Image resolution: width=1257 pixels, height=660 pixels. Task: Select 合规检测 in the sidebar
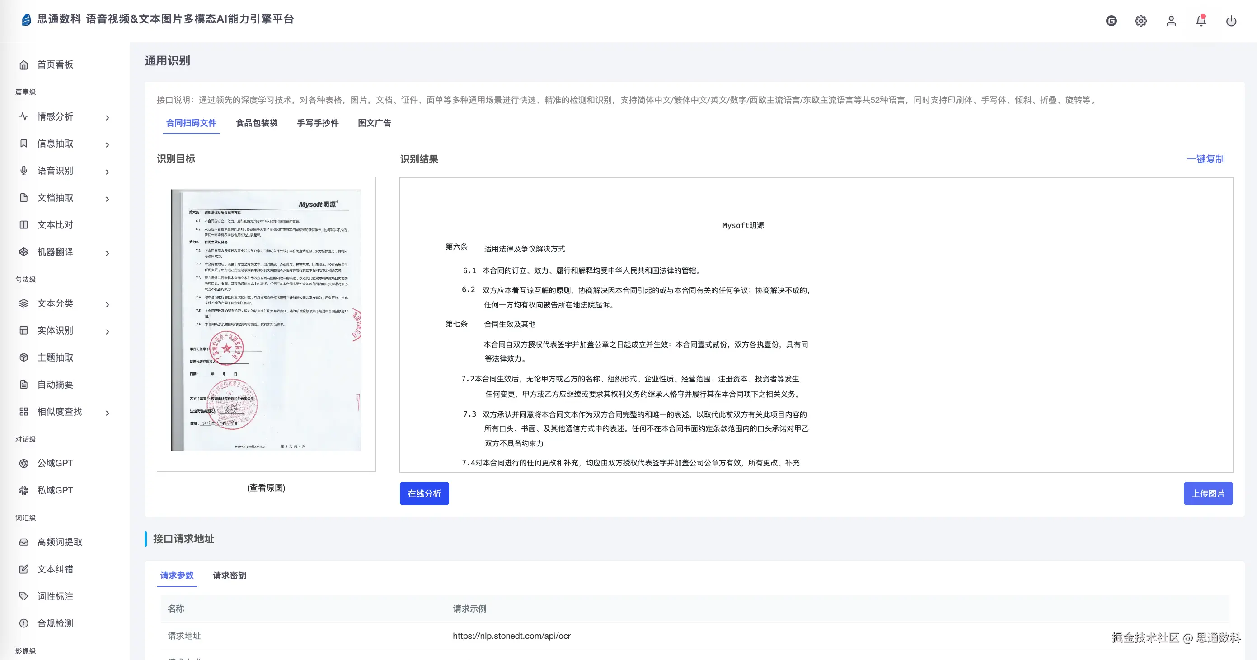[x=55, y=623]
